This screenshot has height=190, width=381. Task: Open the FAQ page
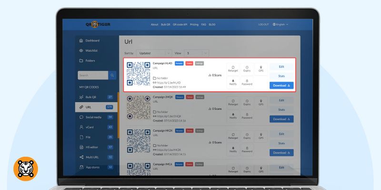[x=204, y=25]
